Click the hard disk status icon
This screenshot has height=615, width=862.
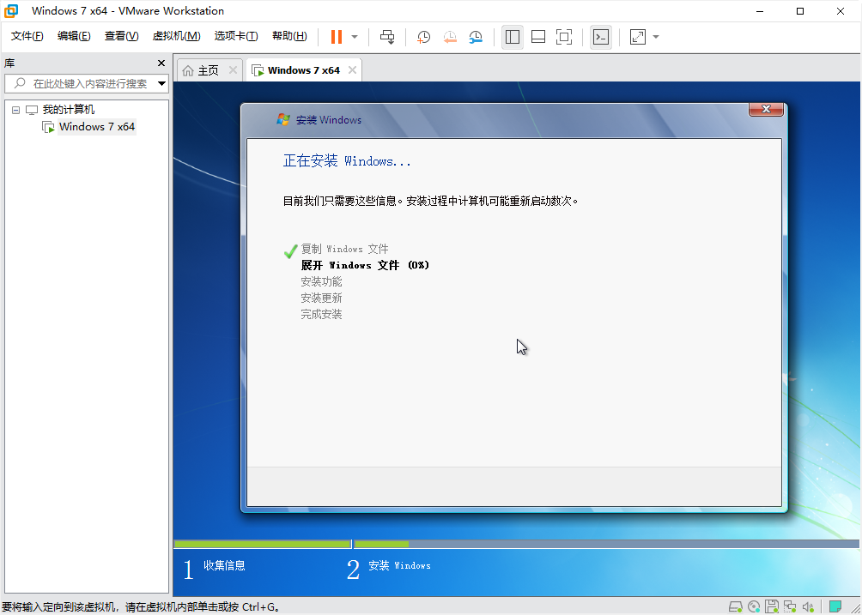(735, 606)
